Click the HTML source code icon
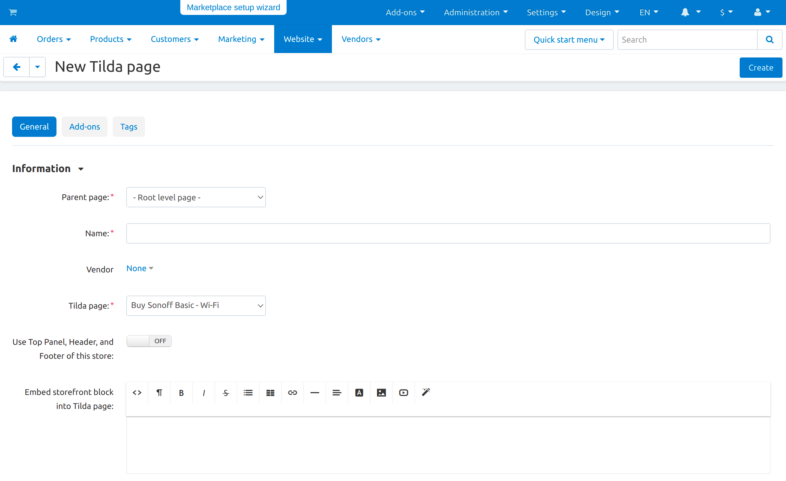The width and height of the screenshot is (786, 481). tap(137, 392)
